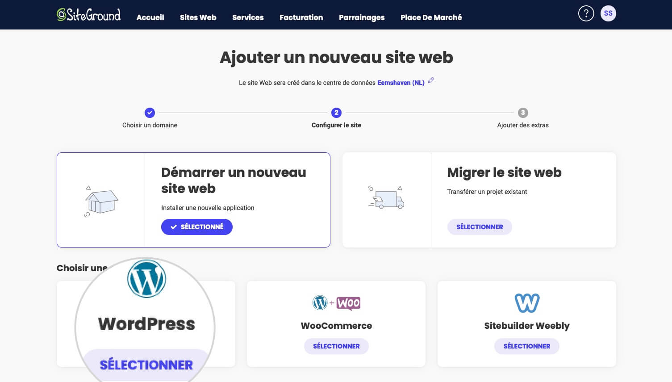The width and height of the screenshot is (672, 382).
Task: Click the delivery truck migration illustration
Action: pyautogui.click(x=386, y=197)
